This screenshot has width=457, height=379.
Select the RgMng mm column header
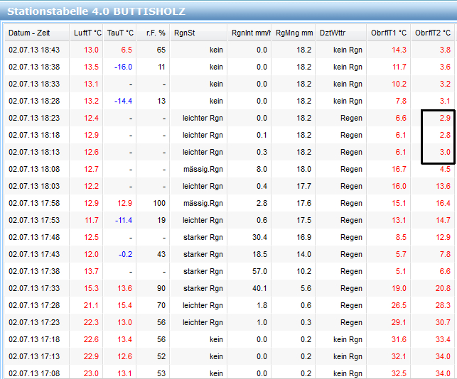pyautogui.click(x=294, y=33)
